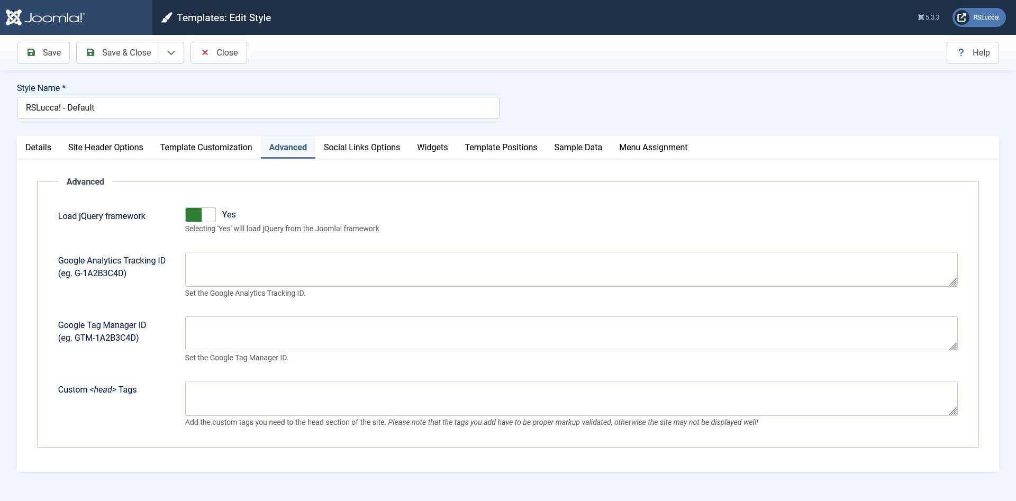Click into the Google Tag Manager ID box

coord(570,334)
